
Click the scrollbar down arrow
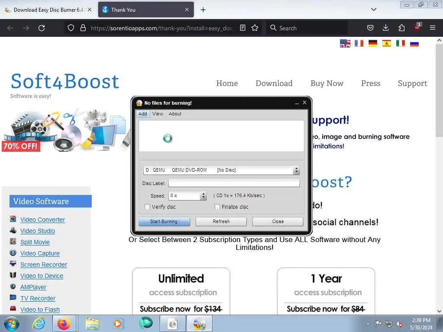[x=439, y=311]
